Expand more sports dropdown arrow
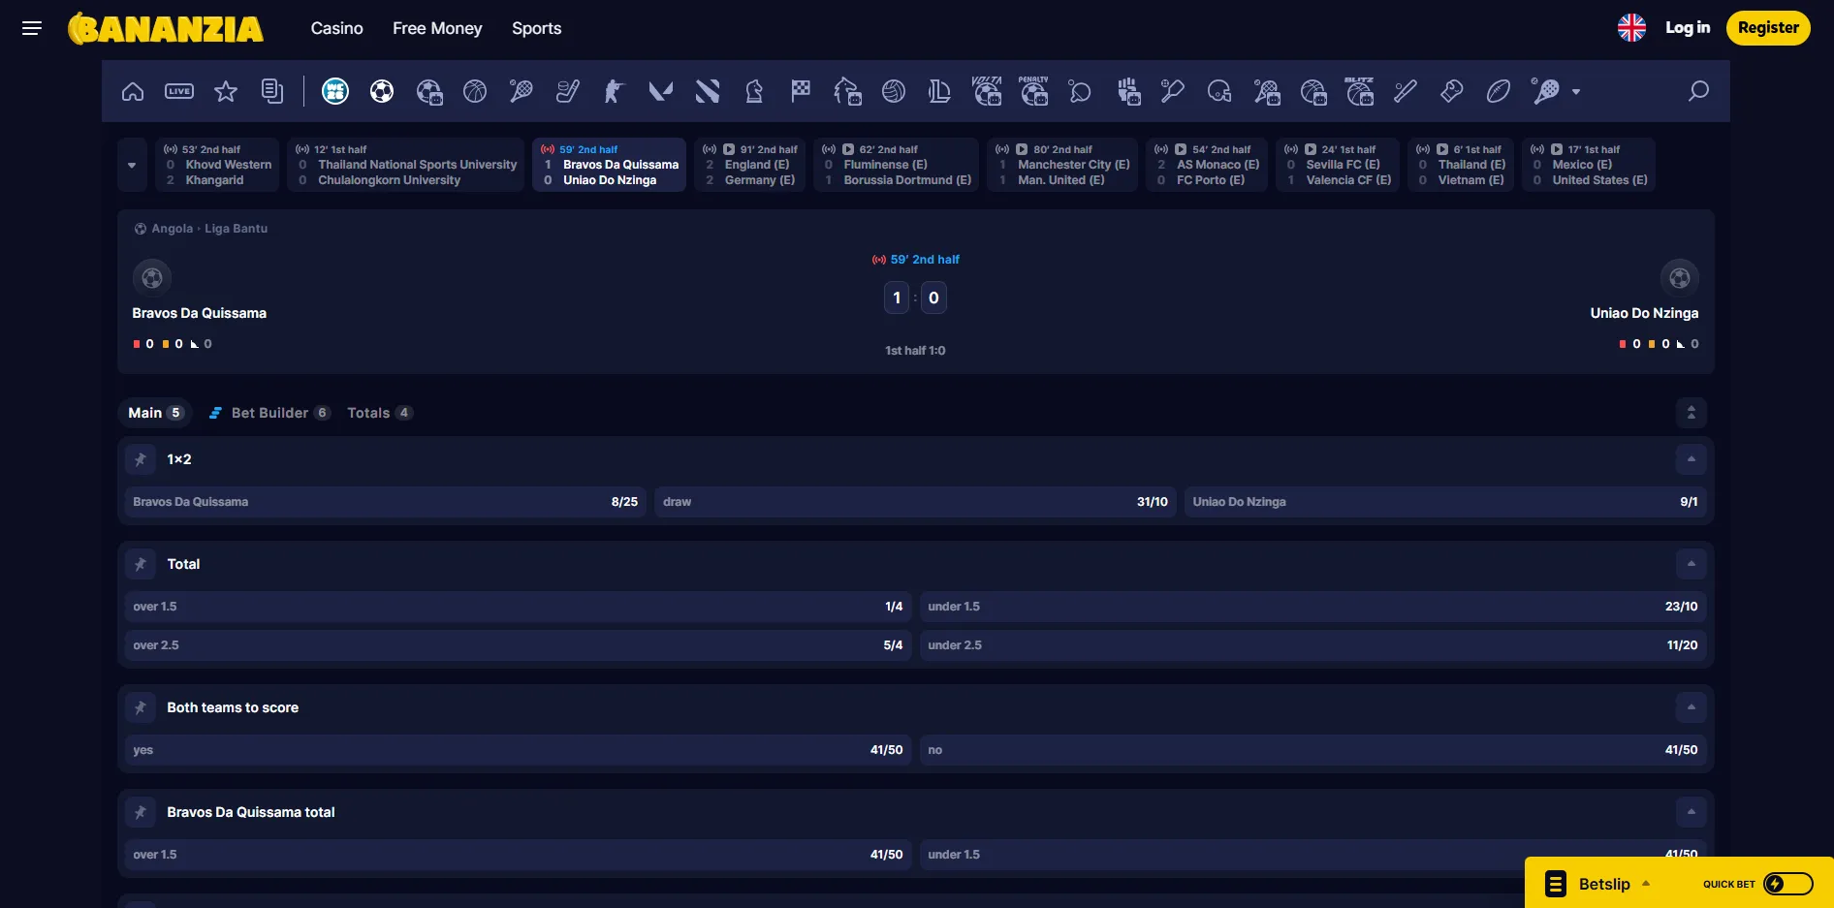Viewport: 1834px width, 908px height. 1576,91
